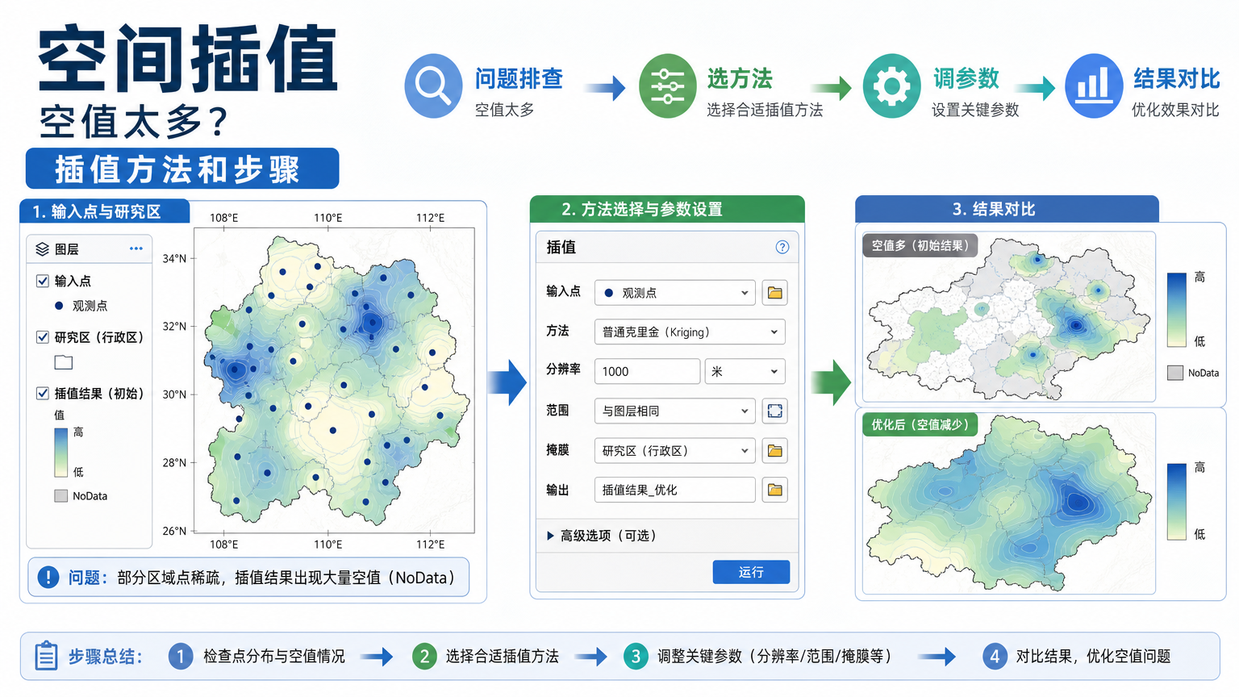Select the 3. 结果对比 header
This screenshot has height=697, width=1239.
(x=1007, y=209)
